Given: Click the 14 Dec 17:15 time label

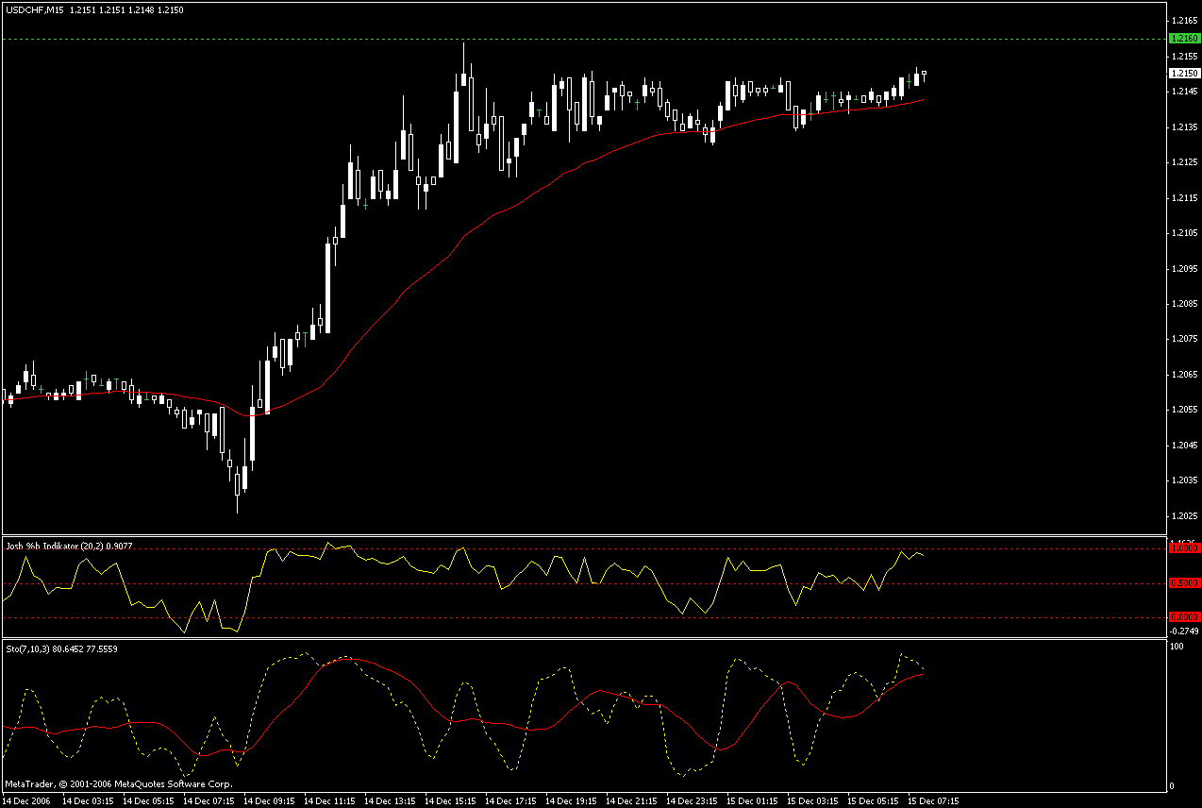Looking at the screenshot, I should pos(511,800).
